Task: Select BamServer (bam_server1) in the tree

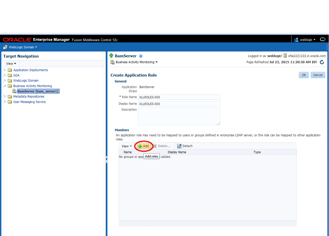Action: 39,91
